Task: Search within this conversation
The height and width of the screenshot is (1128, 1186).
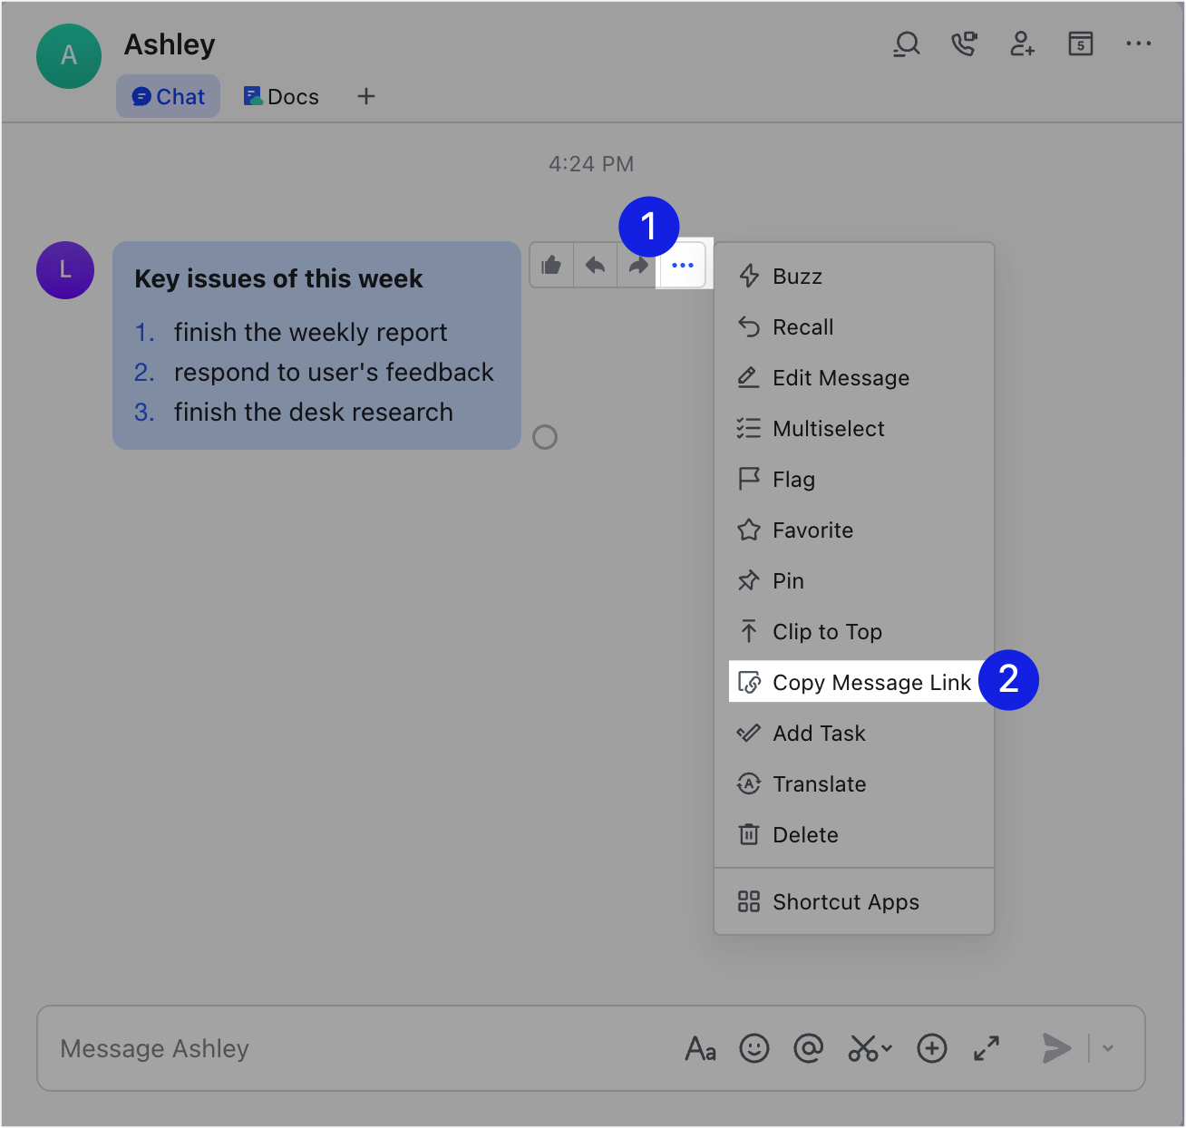Action: click(x=906, y=43)
